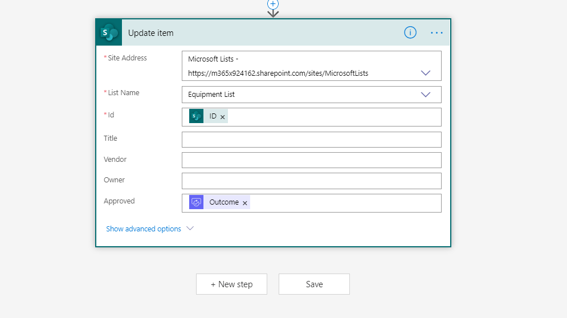Remove the Outcome token with its x
The image size is (567, 318).
tap(245, 203)
